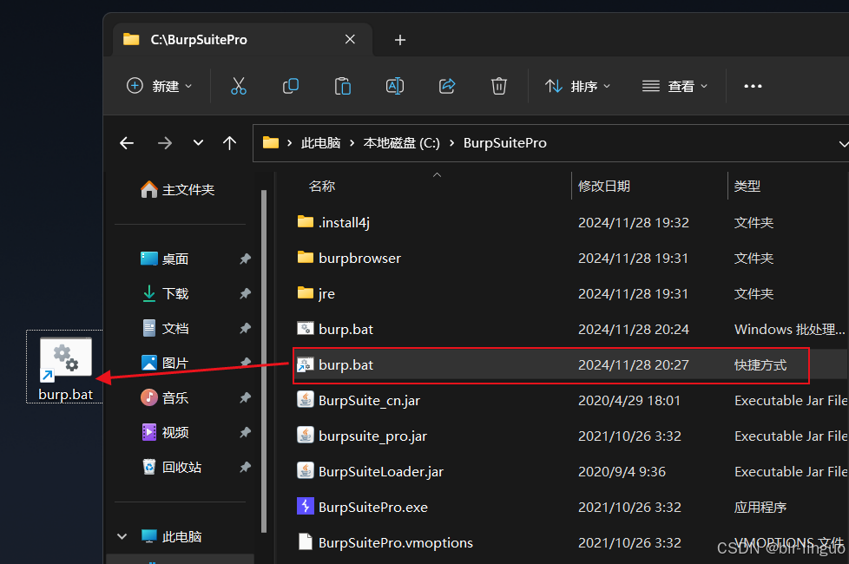The image size is (849, 564).
Task: Sort by the 修改日期 column header
Action: tap(603, 187)
